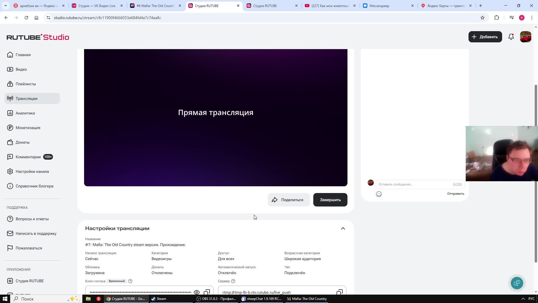Bookmark this page with star icon
This screenshot has height=303, width=538.
[x=482, y=18]
